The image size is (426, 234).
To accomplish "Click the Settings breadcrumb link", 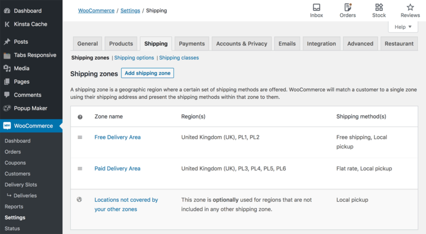I will pyautogui.click(x=130, y=10).
